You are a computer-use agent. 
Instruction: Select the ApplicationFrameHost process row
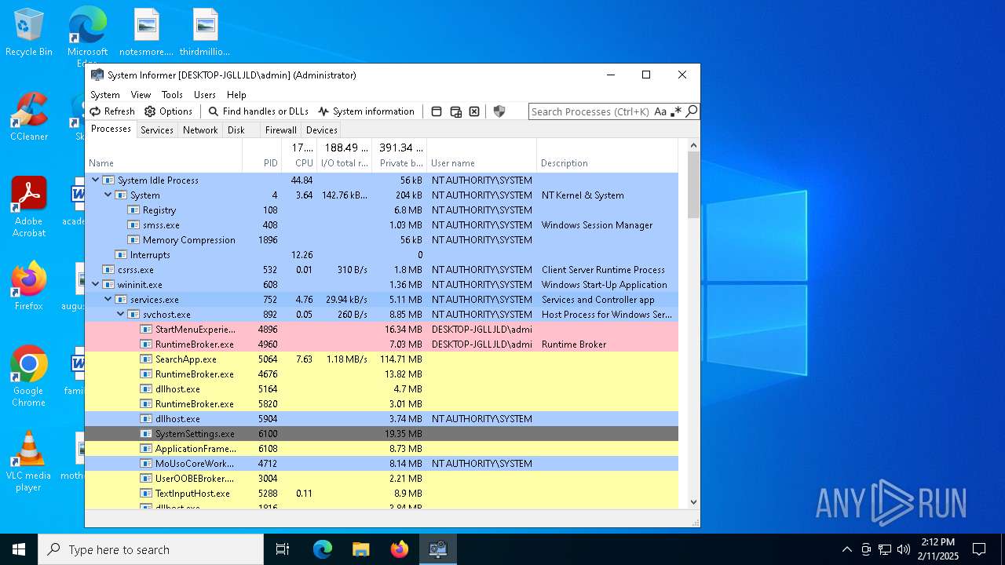382,448
